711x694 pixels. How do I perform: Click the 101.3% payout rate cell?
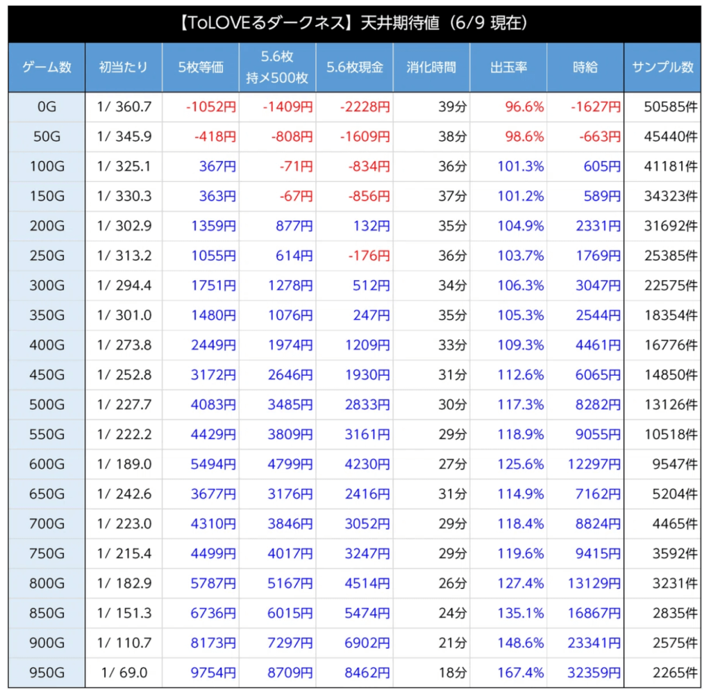pos(508,167)
